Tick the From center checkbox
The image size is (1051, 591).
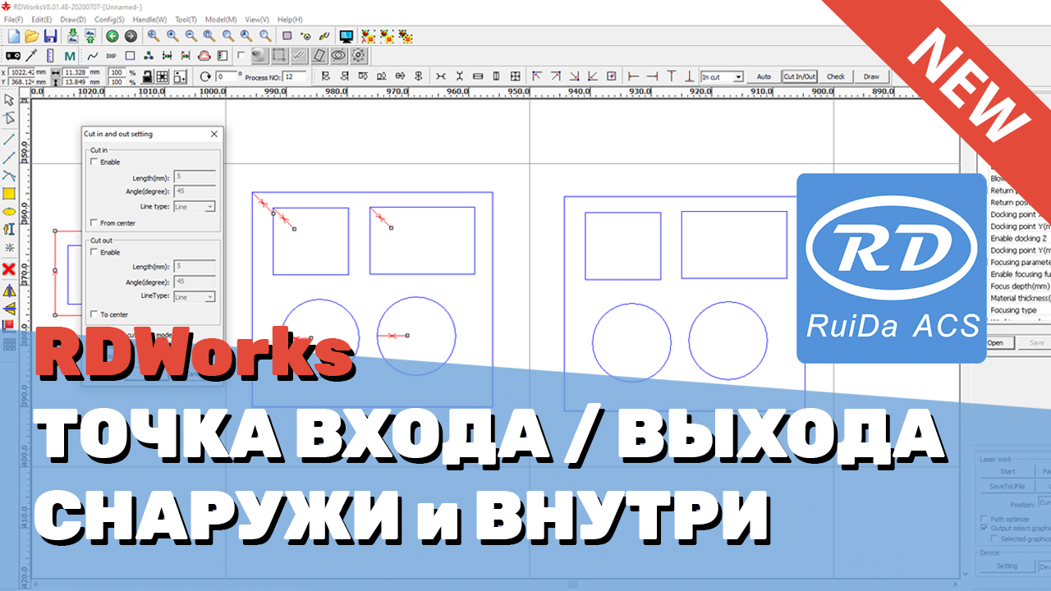[94, 222]
